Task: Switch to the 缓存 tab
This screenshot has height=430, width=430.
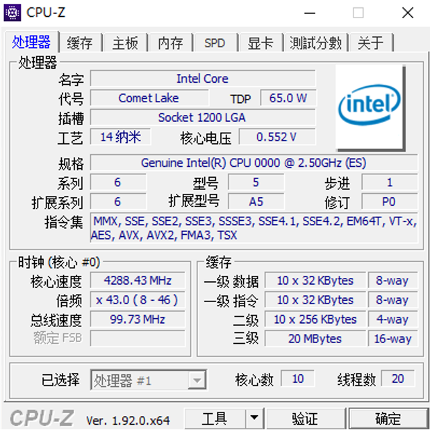Action: coord(80,43)
